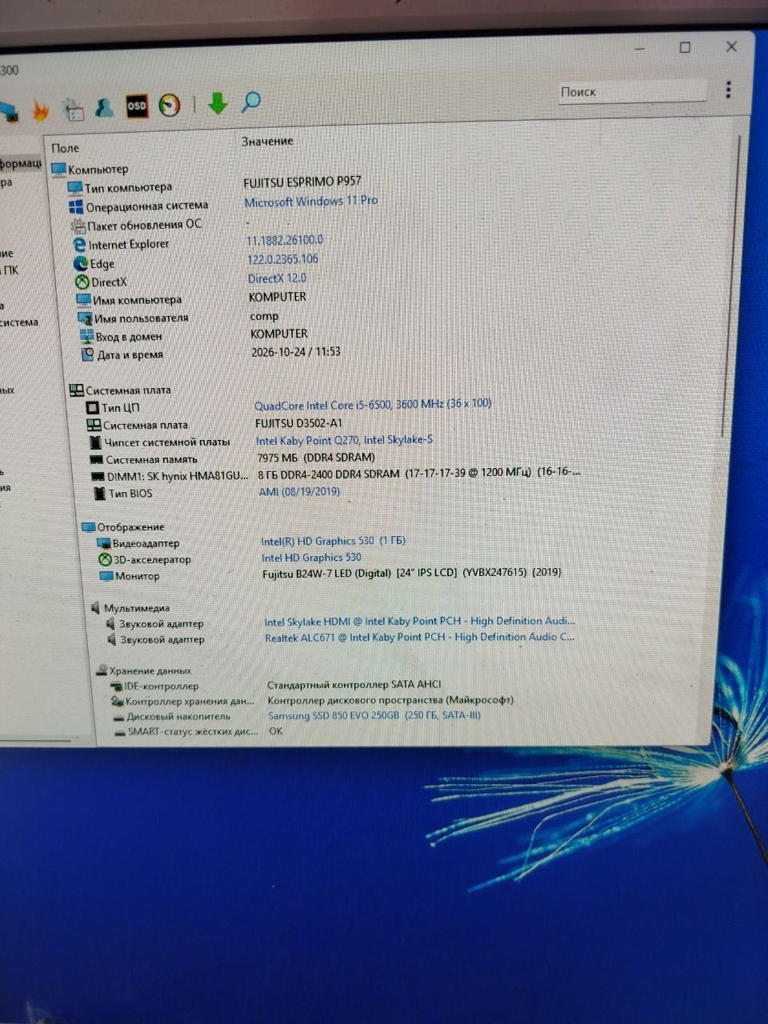Click the checklist report icon in toolbar

pos(74,110)
